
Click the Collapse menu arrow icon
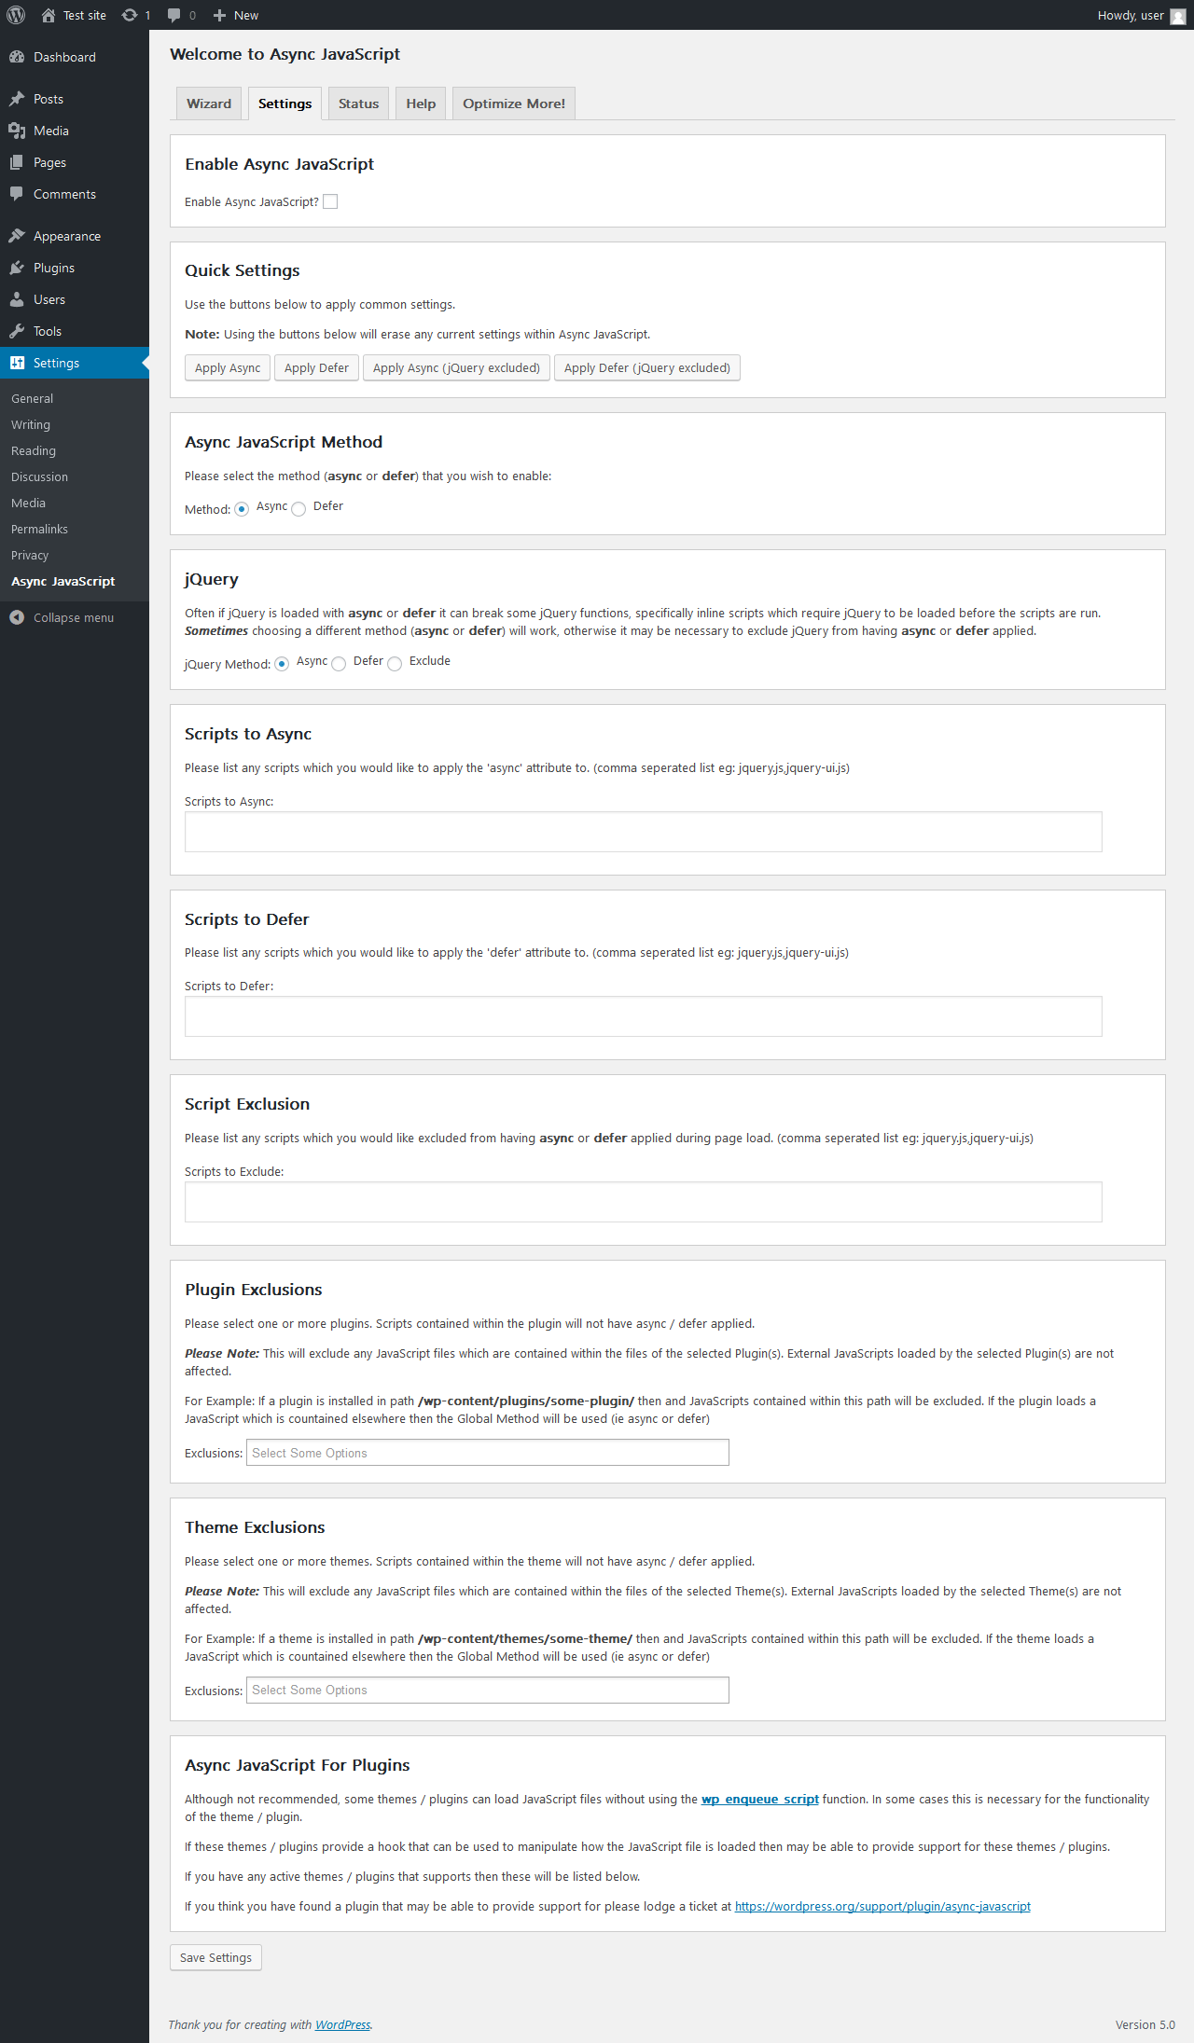pyautogui.click(x=17, y=617)
